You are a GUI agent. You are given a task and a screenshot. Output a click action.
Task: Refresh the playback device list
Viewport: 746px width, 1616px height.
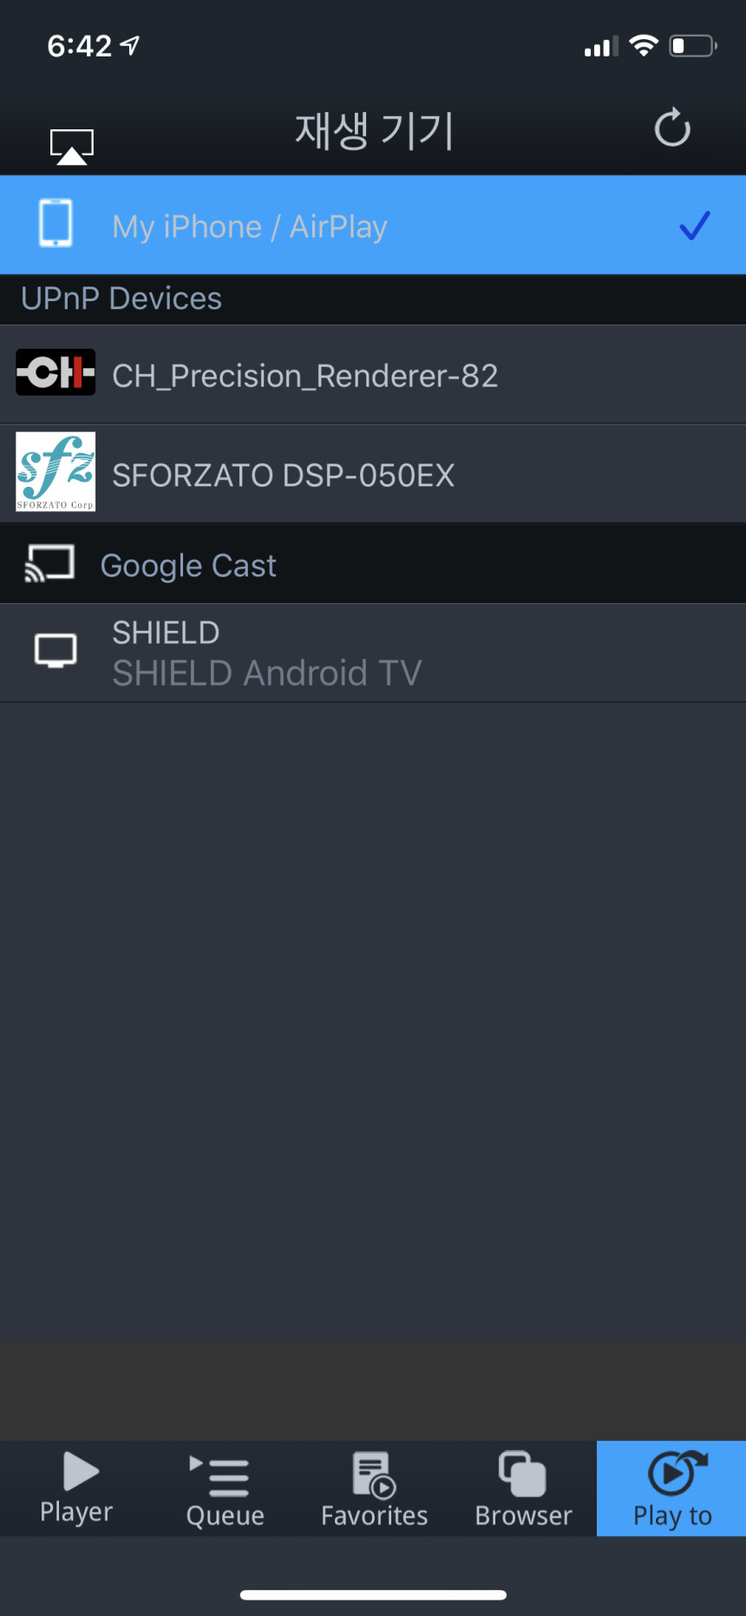pyautogui.click(x=672, y=128)
